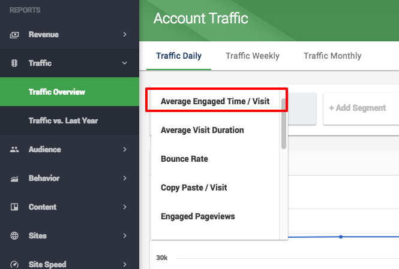Click the Account Traffic page title
Screen dimensions: 399x269
201,19
